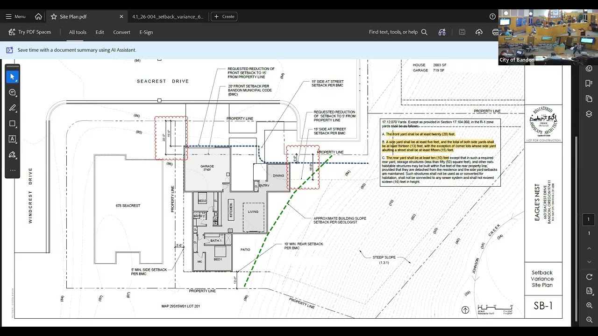
Task: Open the layers panel
Action: [589, 114]
